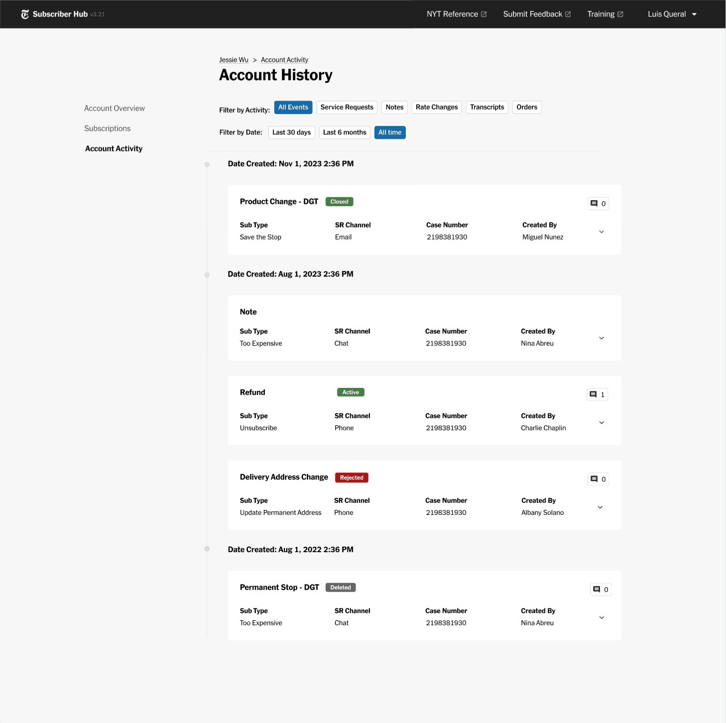Click the Active status badge on Refund
The height and width of the screenshot is (723, 726).
click(x=351, y=392)
